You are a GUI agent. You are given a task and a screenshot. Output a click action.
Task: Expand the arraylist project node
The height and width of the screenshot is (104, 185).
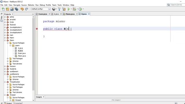(x=5, y=19)
